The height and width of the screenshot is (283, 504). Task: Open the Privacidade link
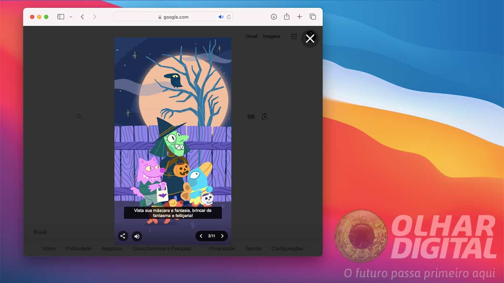(222, 248)
